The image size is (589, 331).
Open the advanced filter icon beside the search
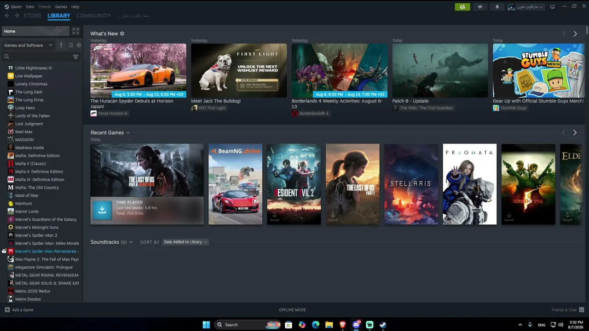[x=75, y=57]
